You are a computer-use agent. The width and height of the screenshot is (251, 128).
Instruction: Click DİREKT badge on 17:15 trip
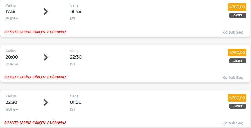(237, 15)
